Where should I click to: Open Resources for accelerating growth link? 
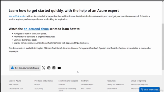[67, 90]
